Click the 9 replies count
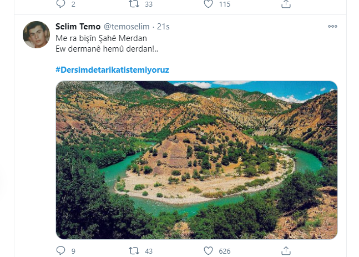The height and width of the screenshot is (257, 359). point(73,251)
